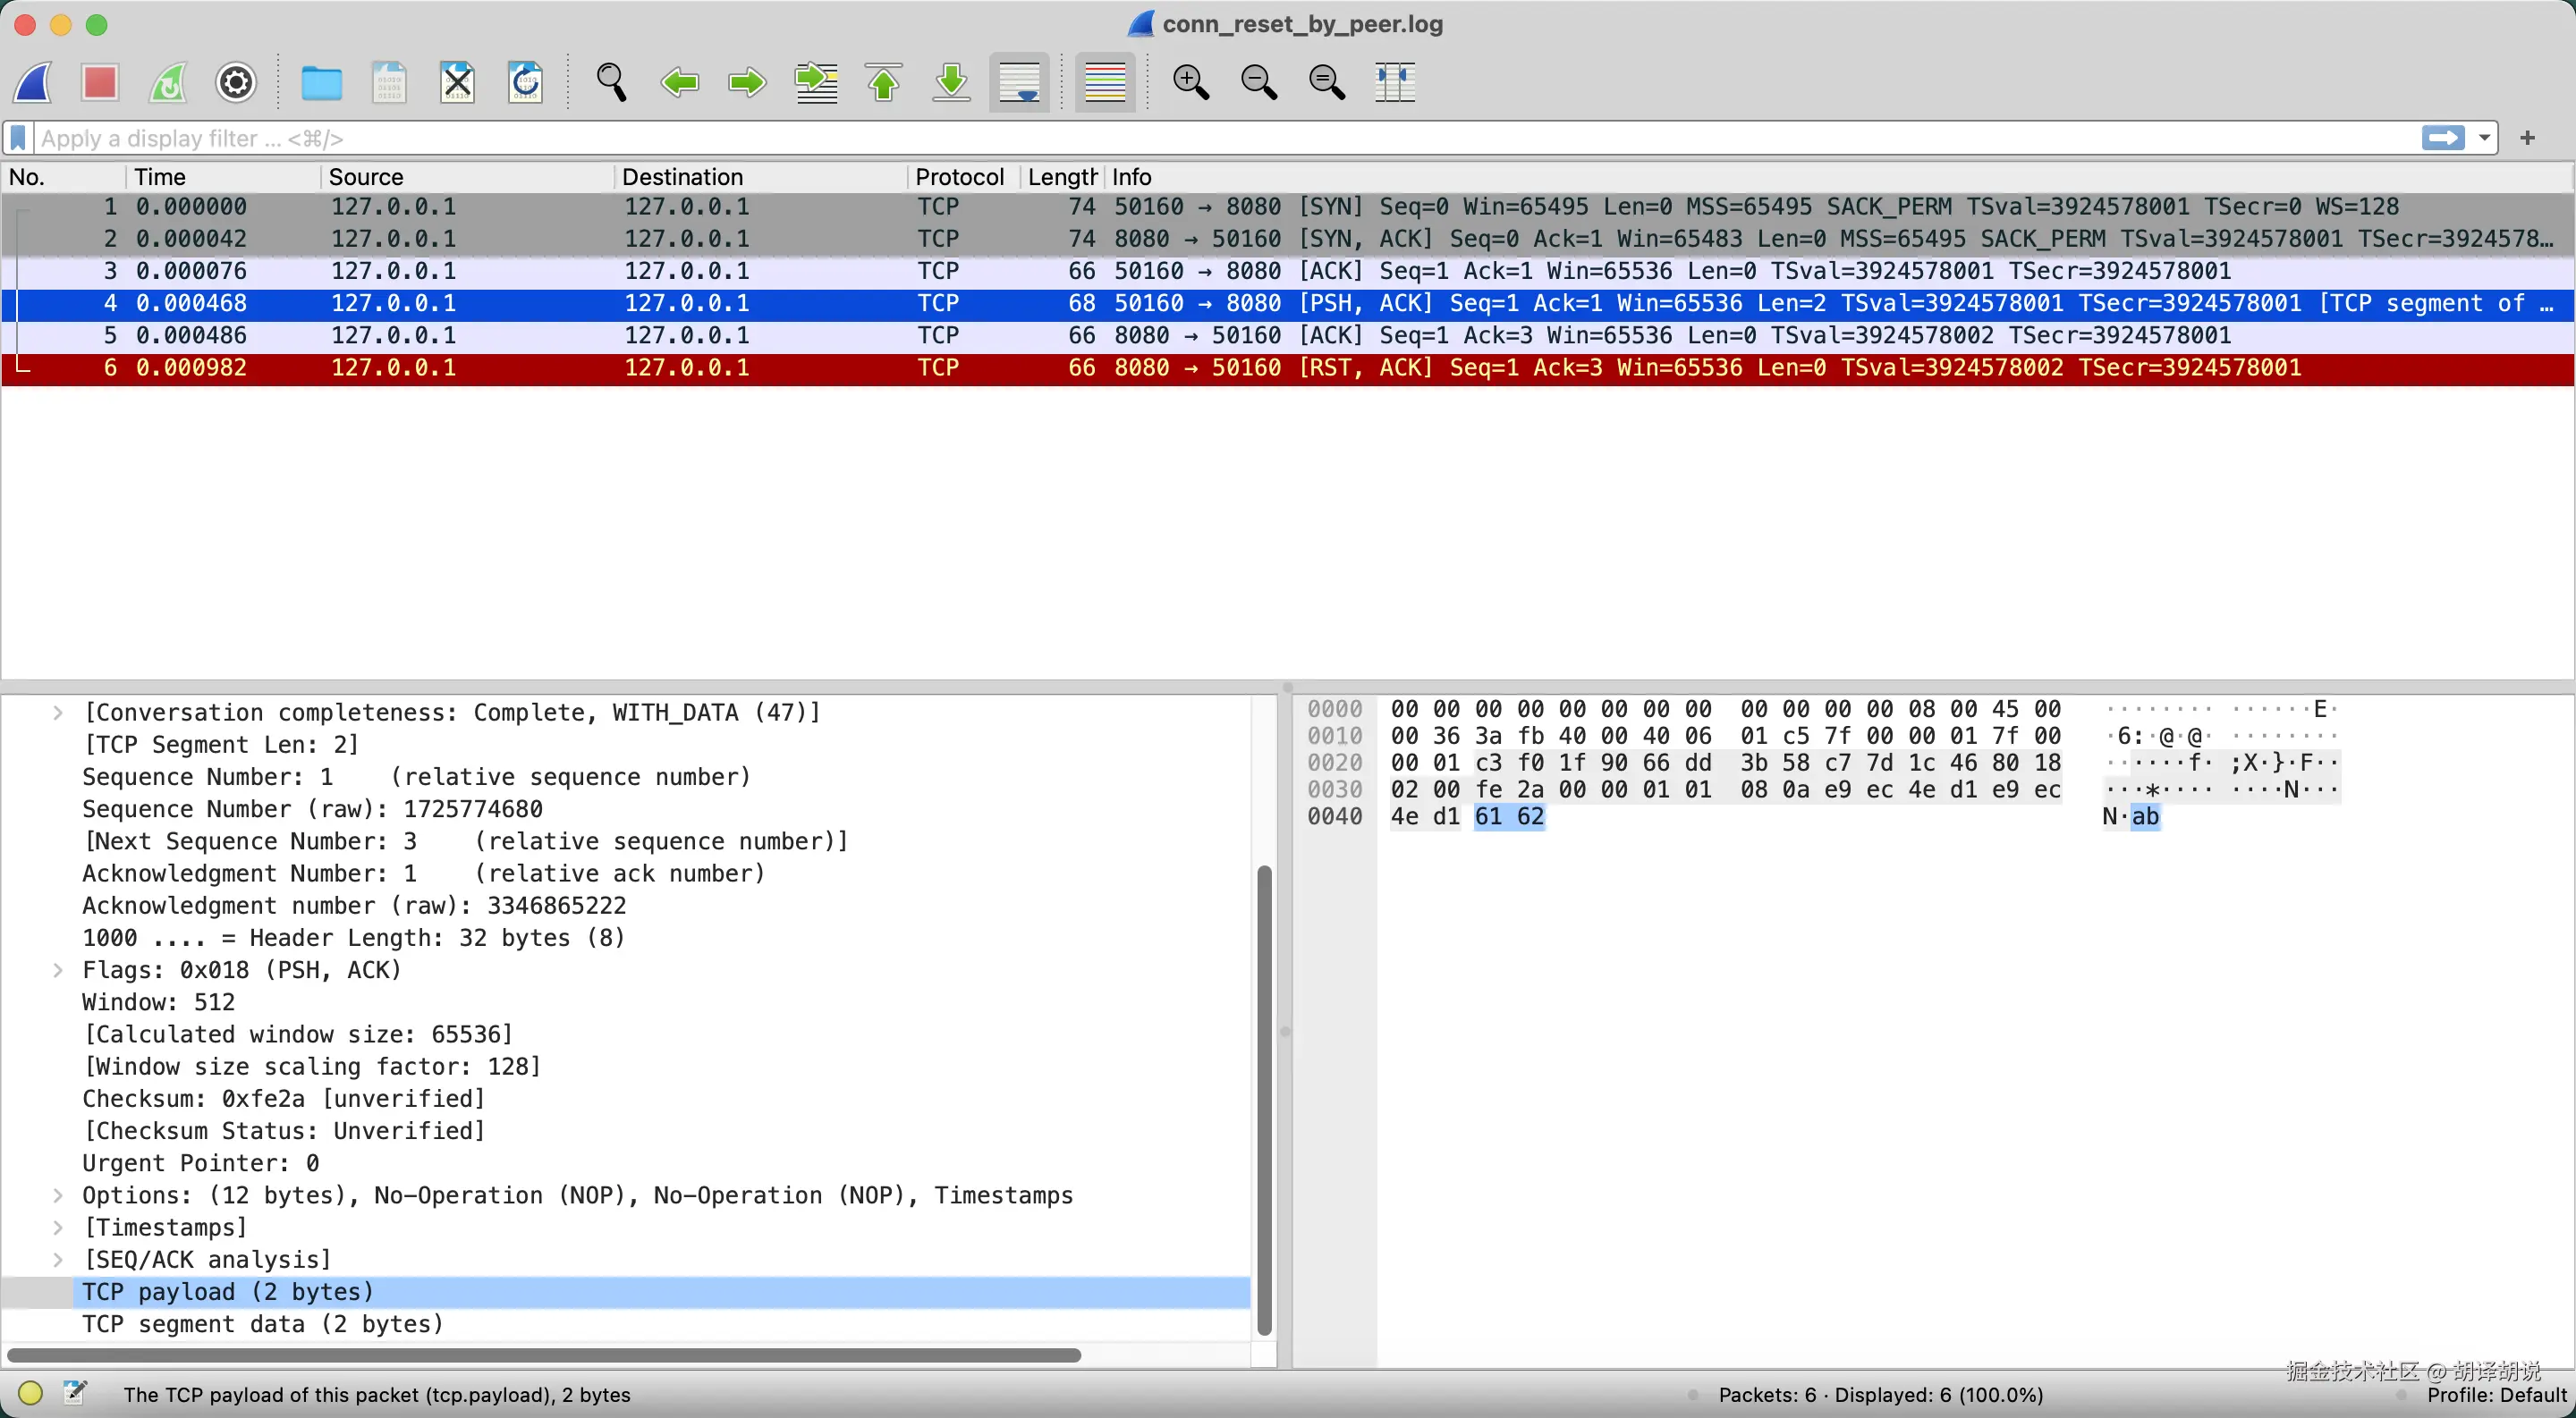Toggle packet list colorization
Screen dimensions: 2576x1418
pos(1105,82)
